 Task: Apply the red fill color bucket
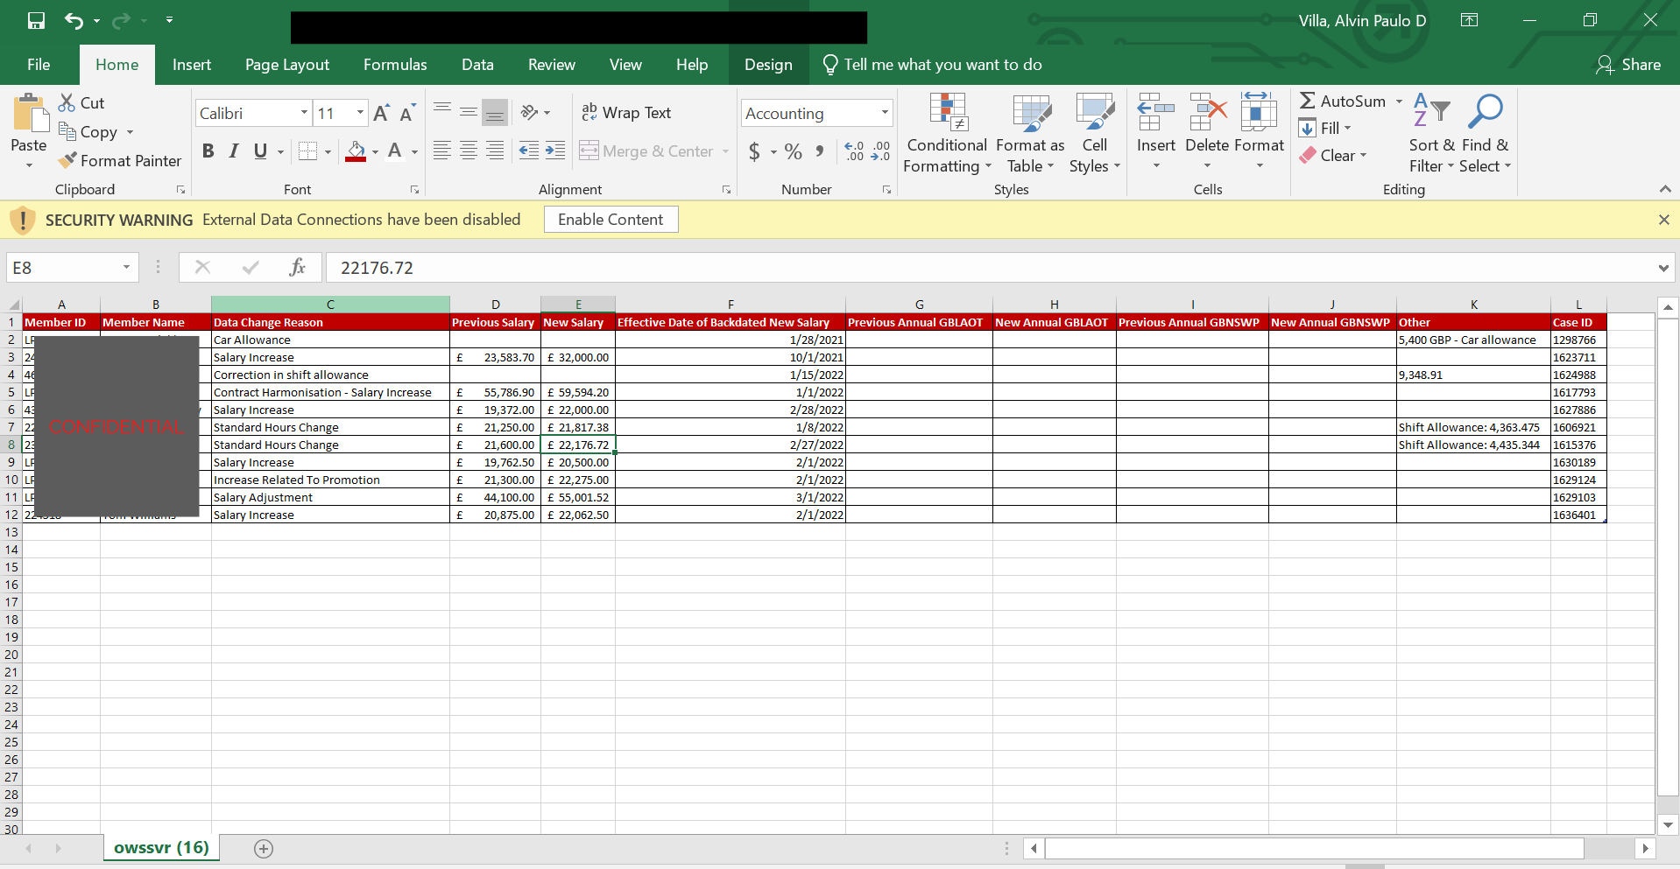[356, 151]
